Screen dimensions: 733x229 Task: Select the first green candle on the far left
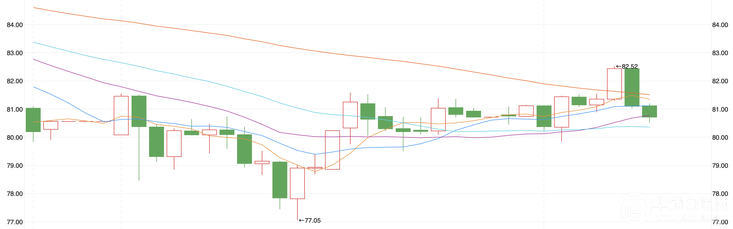33,120
